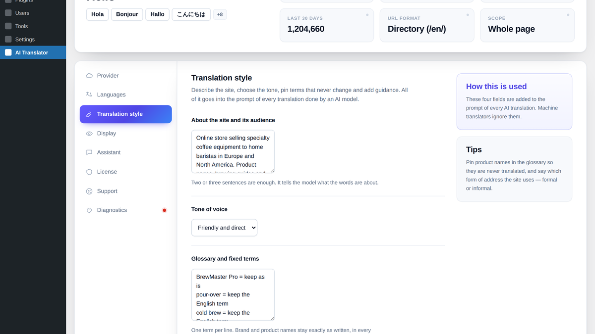This screenshot has width=595, height=334.
Task: Click the About the site and its audience label
Action: (233, 120)
